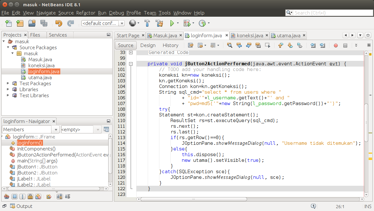Run the project with the green play icon

pos(172,23)
